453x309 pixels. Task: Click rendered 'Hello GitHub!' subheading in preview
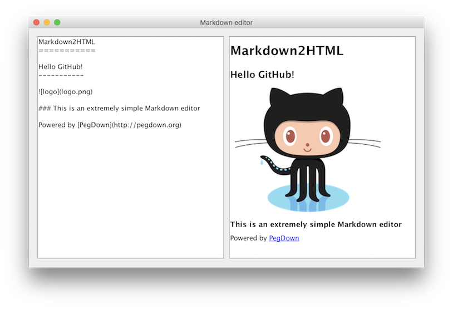262,75
